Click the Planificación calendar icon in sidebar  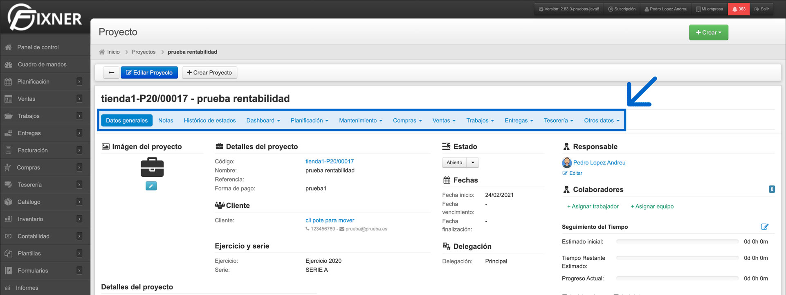pos(8,82)
